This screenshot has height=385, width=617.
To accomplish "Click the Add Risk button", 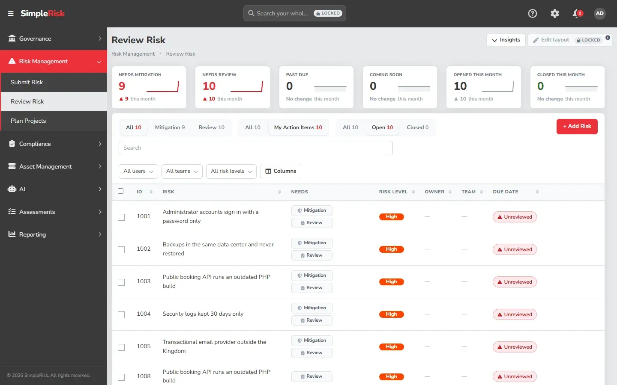I will 577,126.
